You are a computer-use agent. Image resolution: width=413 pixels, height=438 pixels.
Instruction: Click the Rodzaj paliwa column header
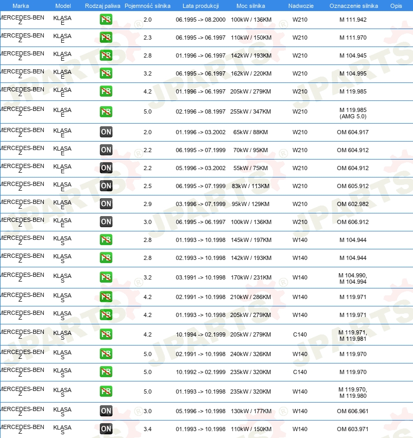click(102, 6)
